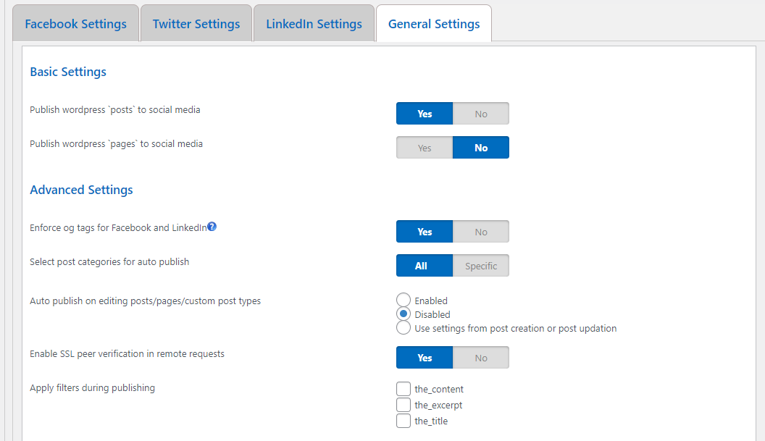Screen dimensions: 765x441
Task: Open the Facebook Settings tab
Action: click(x=75, y=24)
